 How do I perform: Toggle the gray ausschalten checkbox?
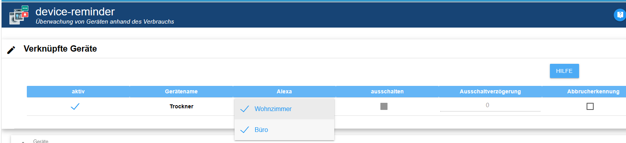(x=384, y=106)
